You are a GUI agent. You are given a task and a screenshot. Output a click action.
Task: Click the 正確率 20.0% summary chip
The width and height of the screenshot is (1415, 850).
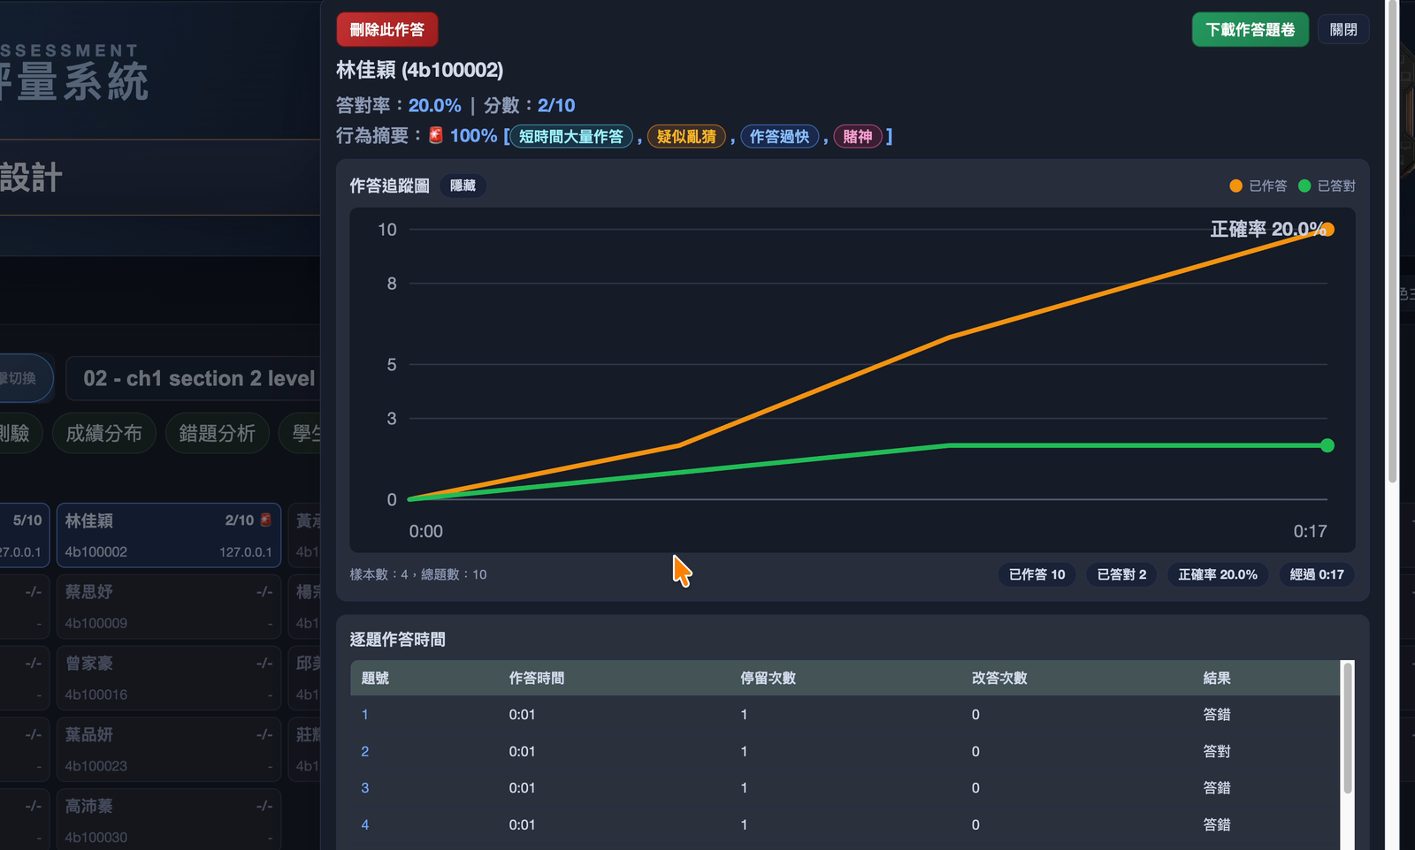1218,574
